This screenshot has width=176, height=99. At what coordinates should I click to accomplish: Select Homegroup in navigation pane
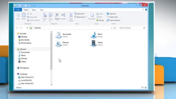23,68
